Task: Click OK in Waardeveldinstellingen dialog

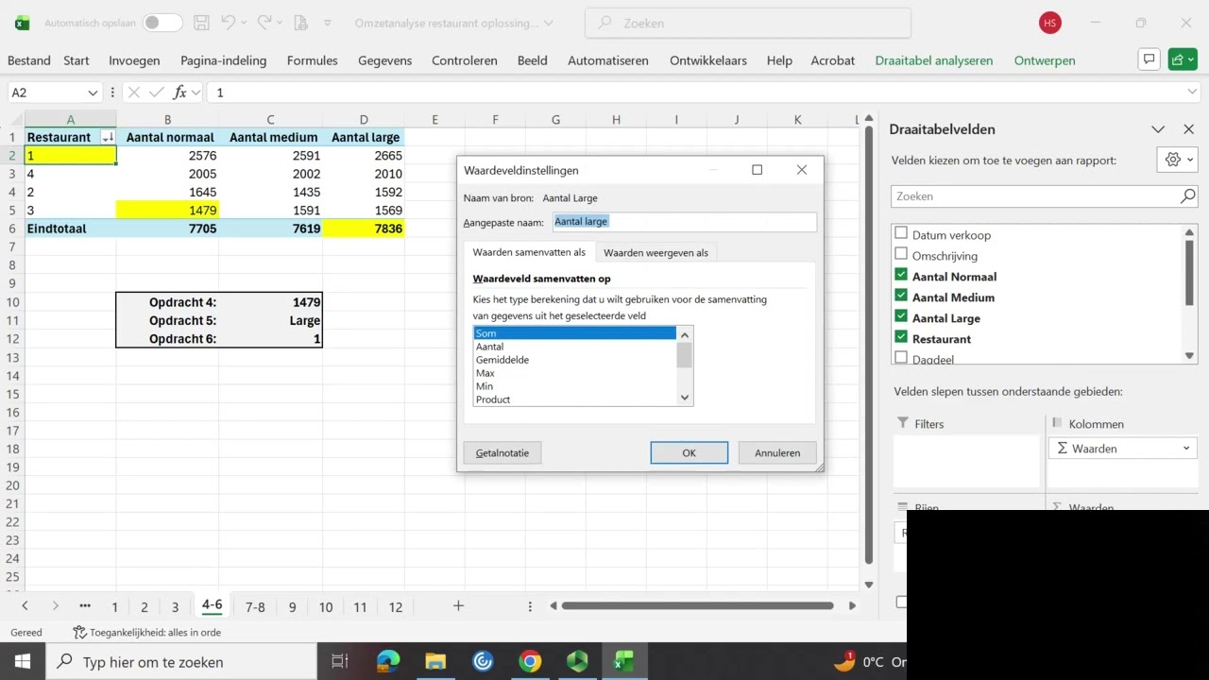Action: tap(689, 452)
